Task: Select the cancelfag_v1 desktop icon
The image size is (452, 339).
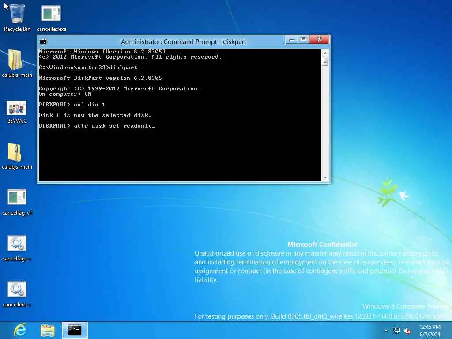Action: point(17,202)
